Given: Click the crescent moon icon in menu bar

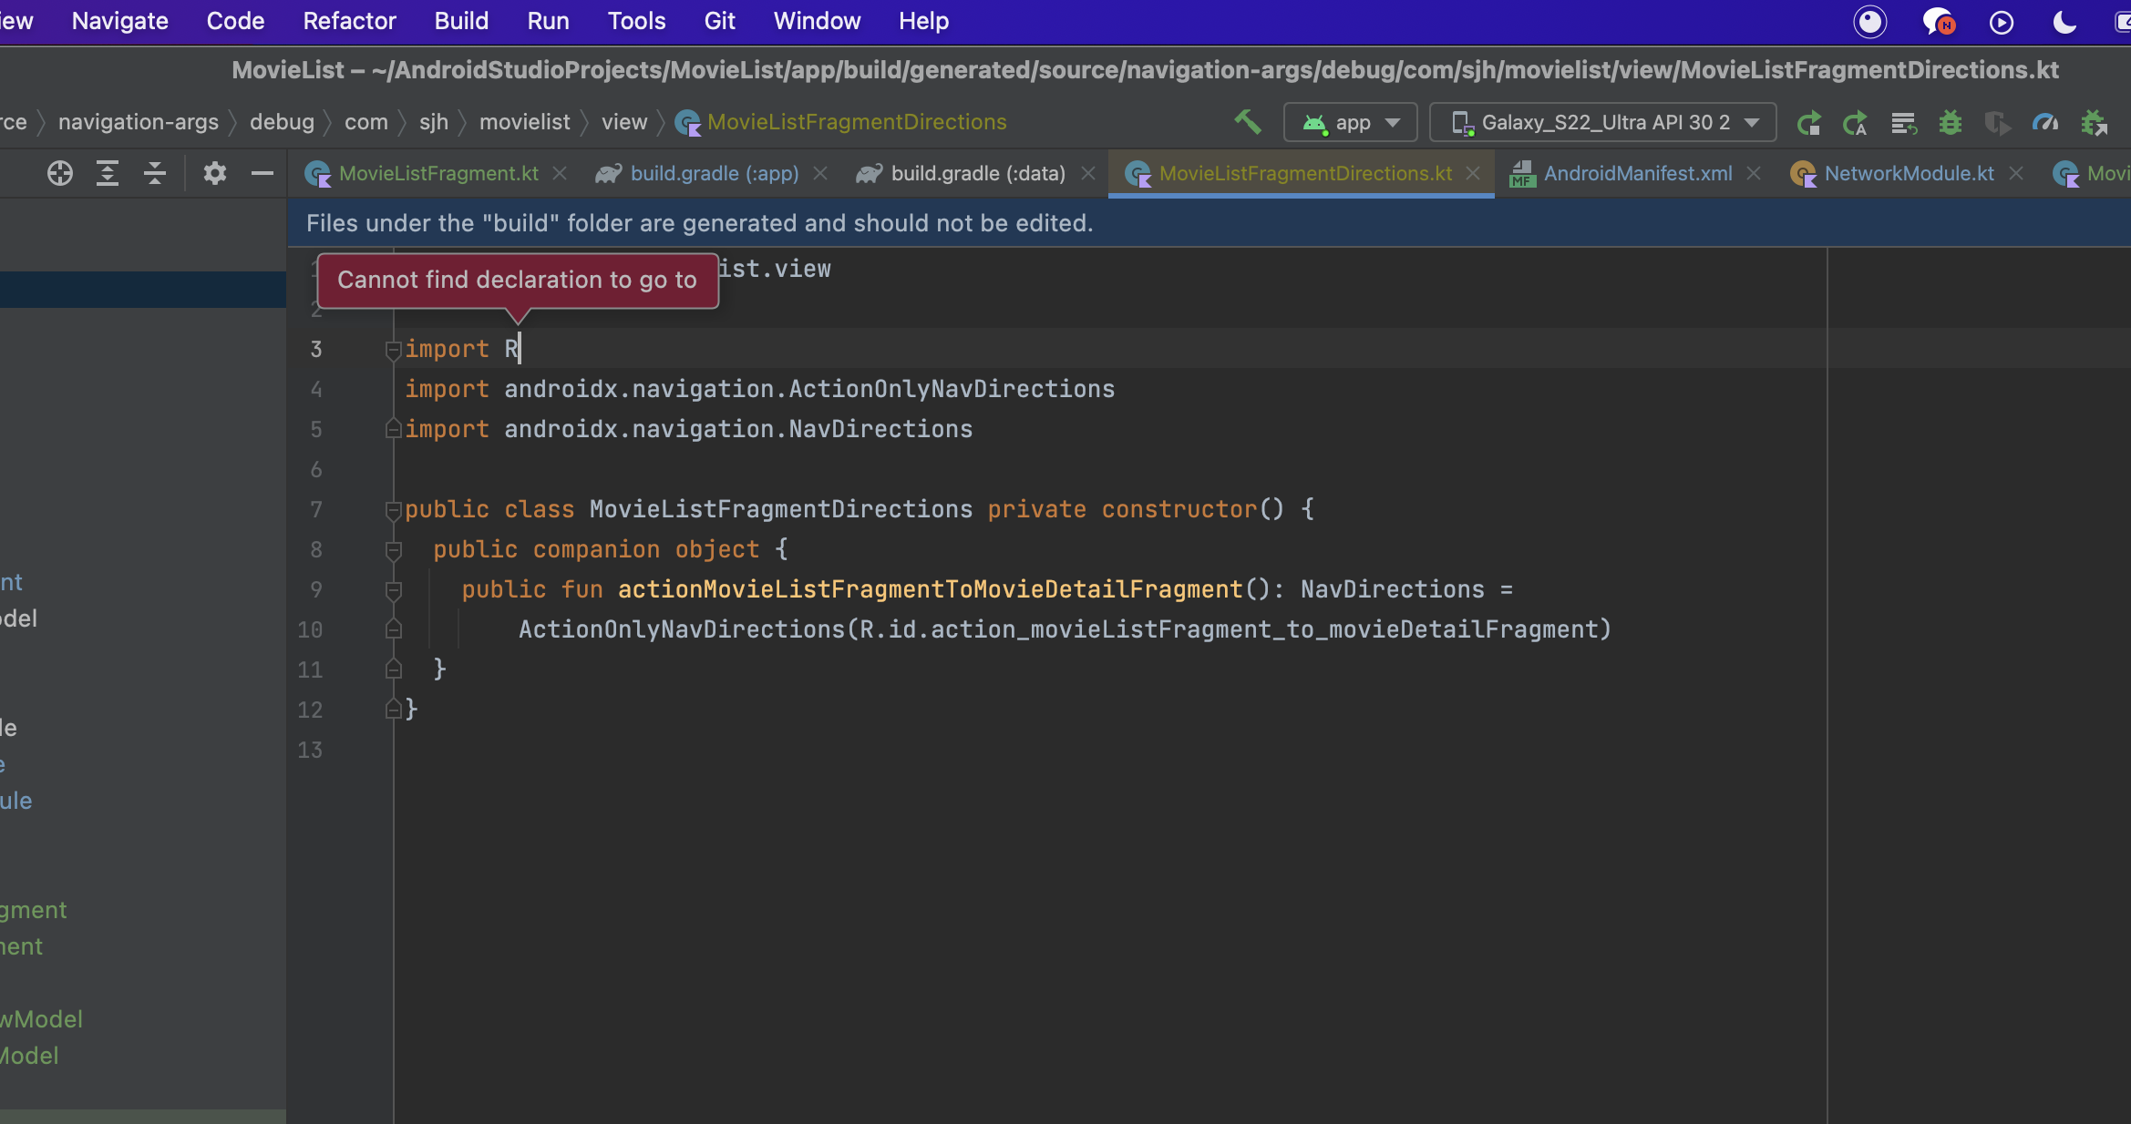Looking at the screenshot, I should (2064, 22).
